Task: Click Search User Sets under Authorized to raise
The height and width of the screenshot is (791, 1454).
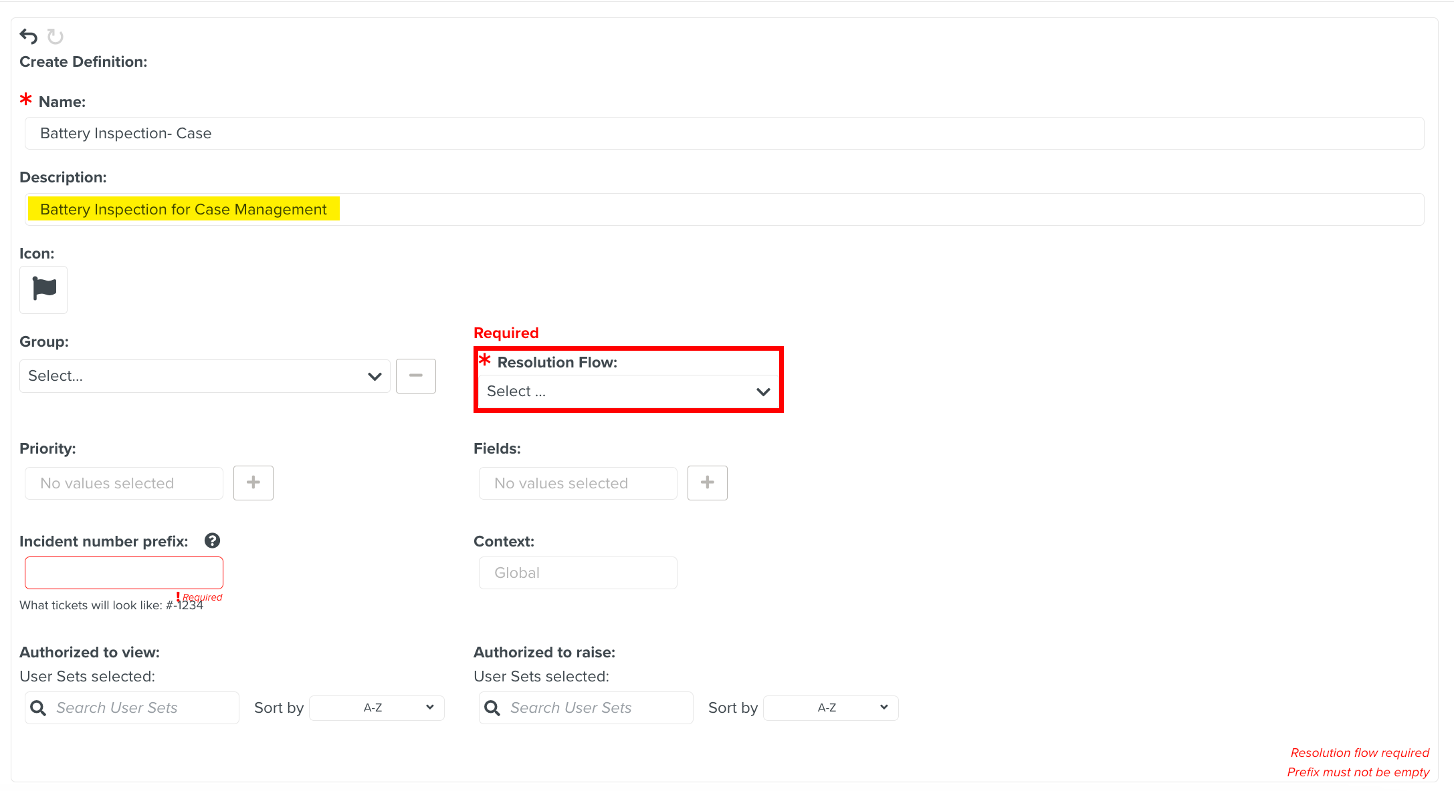Action: tap(595, 707)
